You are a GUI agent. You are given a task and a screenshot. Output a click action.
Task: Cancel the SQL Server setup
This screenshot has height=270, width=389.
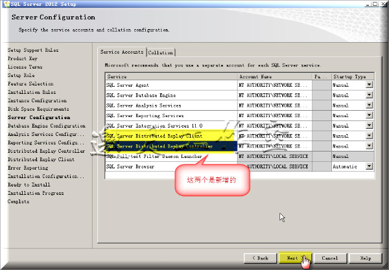330,258
